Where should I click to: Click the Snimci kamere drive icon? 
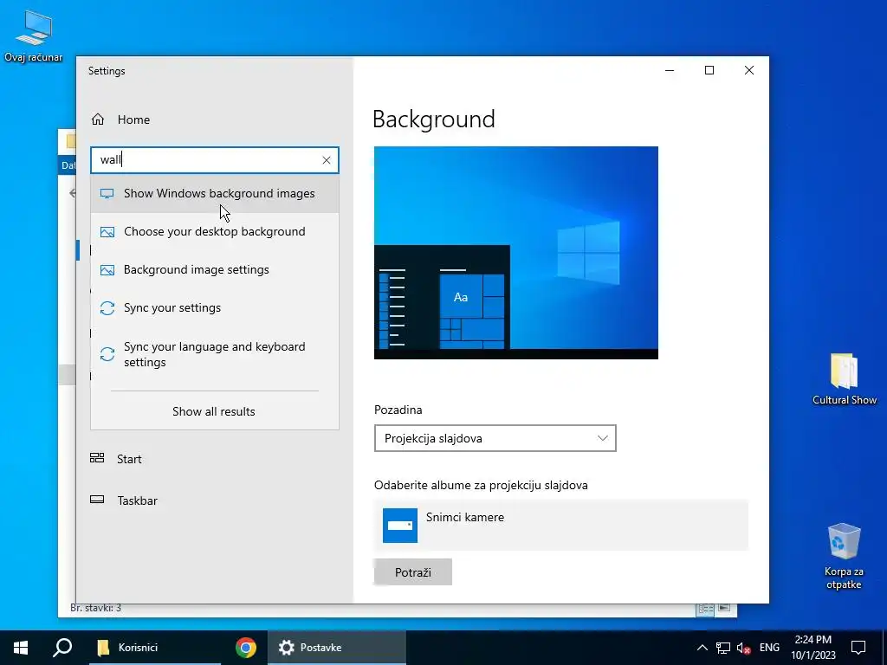coord(400,526)
